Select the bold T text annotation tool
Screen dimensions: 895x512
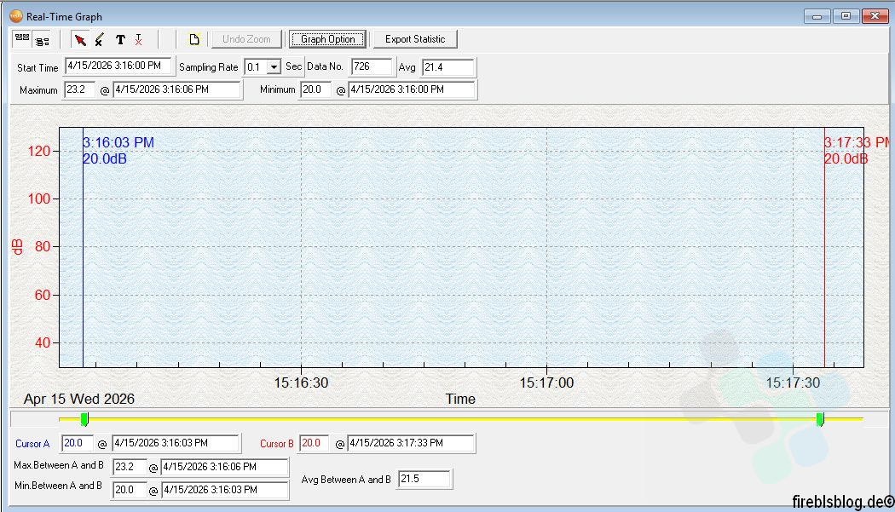[120, 39]
